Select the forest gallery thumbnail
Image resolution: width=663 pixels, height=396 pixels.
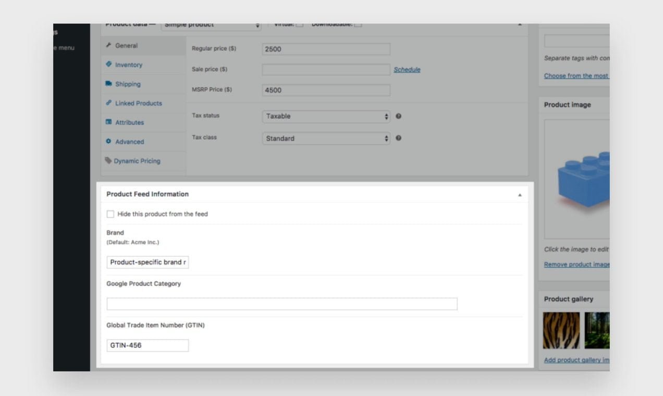click(x=597, y=330)
